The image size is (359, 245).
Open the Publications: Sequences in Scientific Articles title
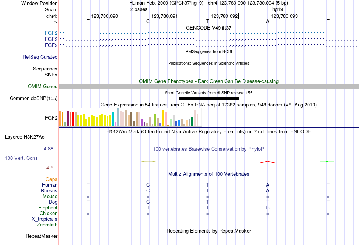pos(209,63)
